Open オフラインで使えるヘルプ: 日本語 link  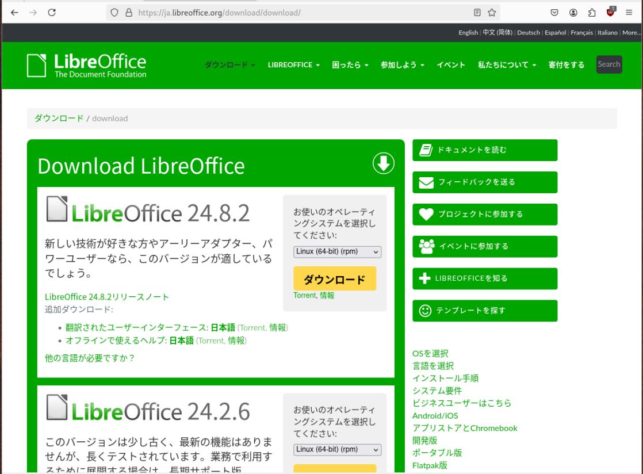pyautogui.click(x=129, y=341)
